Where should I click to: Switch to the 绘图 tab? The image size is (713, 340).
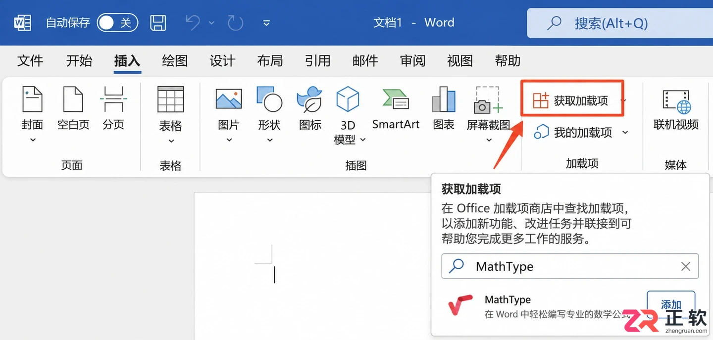click(x=175, y=61)
